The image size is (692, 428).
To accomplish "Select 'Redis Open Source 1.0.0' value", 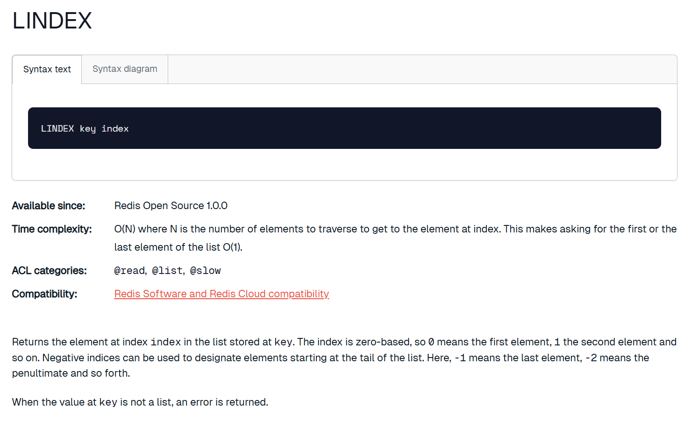I will 171,206.
